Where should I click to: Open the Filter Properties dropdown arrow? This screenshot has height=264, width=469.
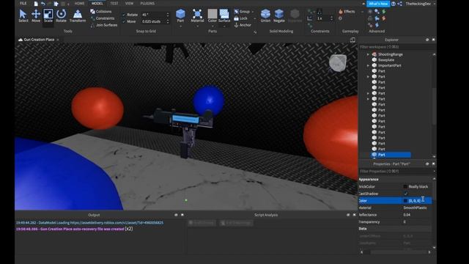(434, 171)
